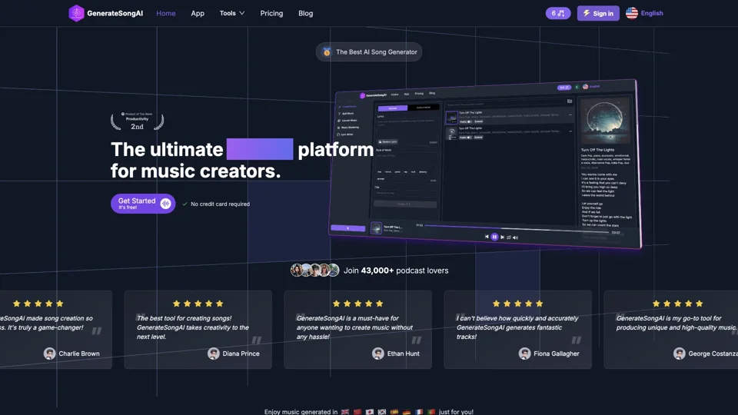The width and height of the screenshot is (738, 415).
Task: Click the 'must-have for anyone' testimonial quote
Action: (x=354, y=327)
